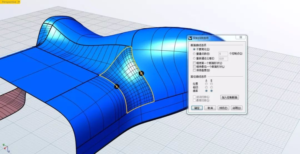
Task: Click the rail A marker on the surface
Action: tap(117, 87)
